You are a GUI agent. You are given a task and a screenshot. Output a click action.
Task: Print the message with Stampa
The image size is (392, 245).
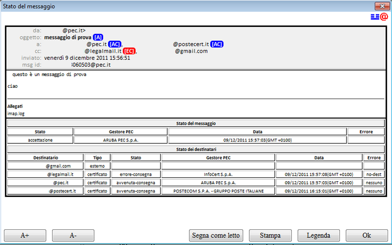click(x=270, y=235)
